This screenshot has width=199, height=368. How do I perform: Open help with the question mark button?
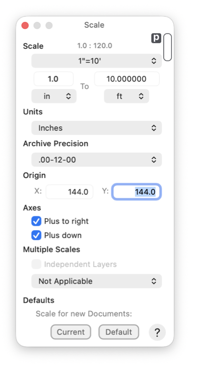click(x=157, y=332)
